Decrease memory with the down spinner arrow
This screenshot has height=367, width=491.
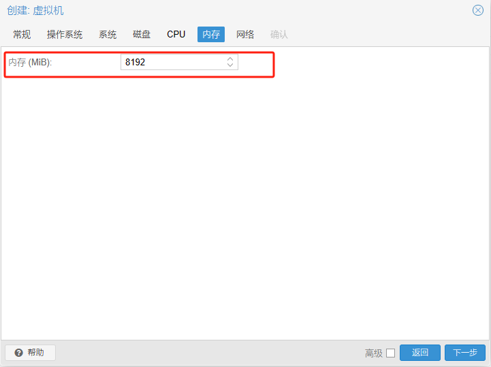[230, 65]
